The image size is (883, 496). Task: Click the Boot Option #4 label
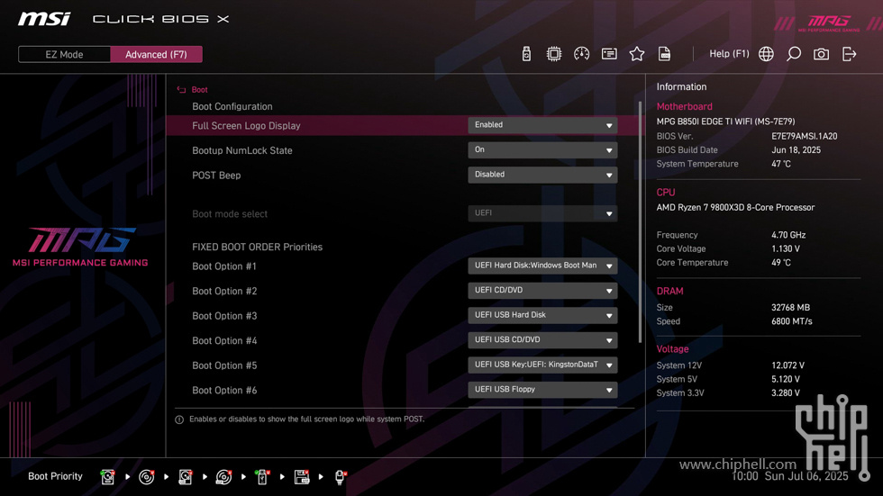pos(224,340)
